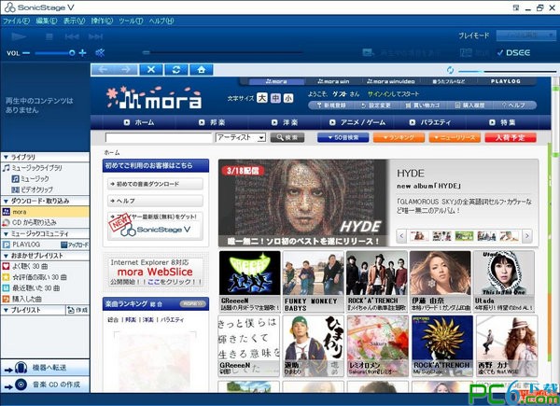Open the 編集 menu
560x406 pixels.
(x=47, y=21)
